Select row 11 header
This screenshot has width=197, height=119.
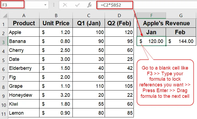pyautogui.click(x=4, y=113)
